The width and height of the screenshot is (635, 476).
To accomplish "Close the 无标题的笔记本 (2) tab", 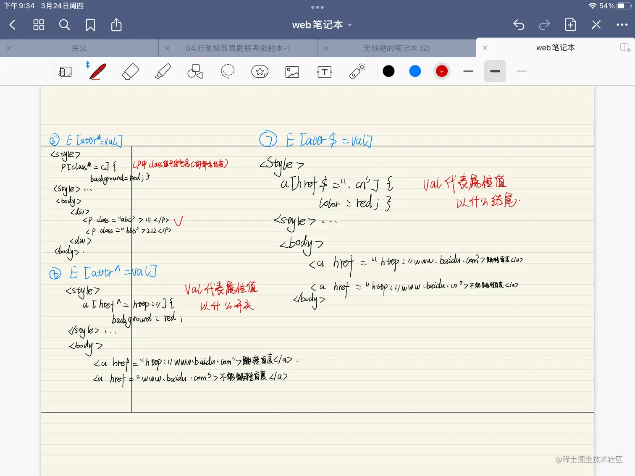I will tap(326, 48).
